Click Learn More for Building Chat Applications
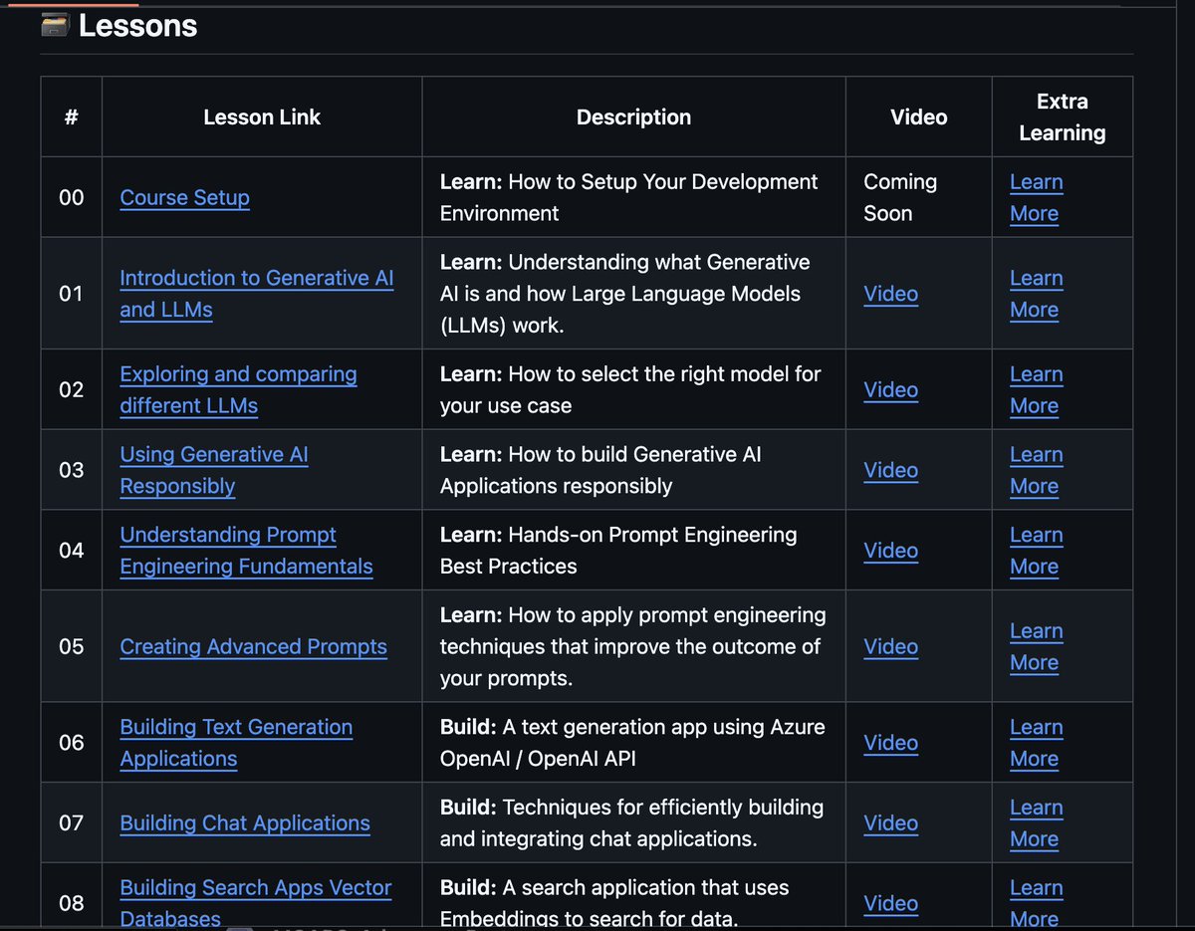Image resolution: width=1195 pixels, height=931 pixels. 1037,823
